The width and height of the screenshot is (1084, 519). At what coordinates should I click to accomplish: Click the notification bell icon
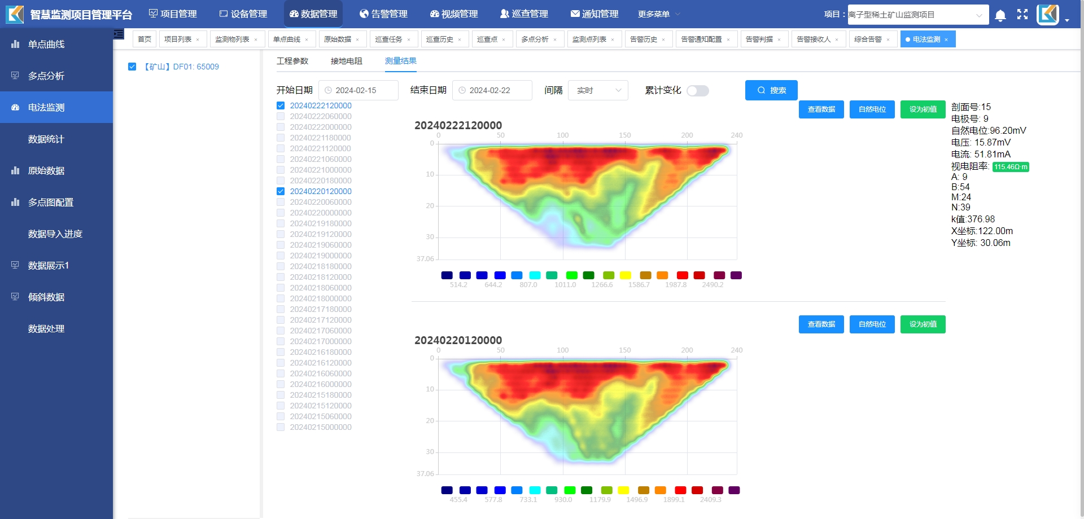pos(1000,15)
